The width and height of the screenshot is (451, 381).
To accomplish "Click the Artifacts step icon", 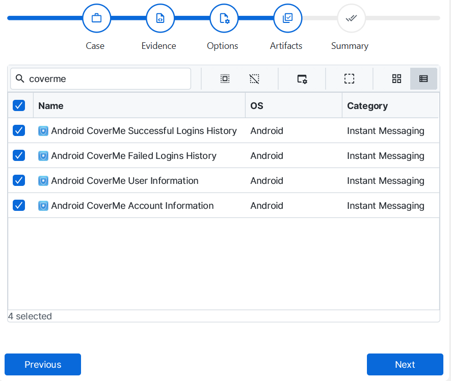I will coord(287,18).
